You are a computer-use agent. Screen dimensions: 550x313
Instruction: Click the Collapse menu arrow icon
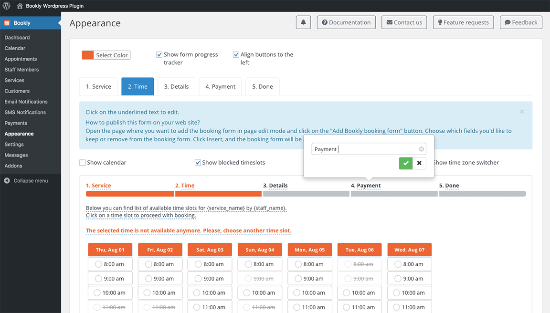tap(7, 181)
